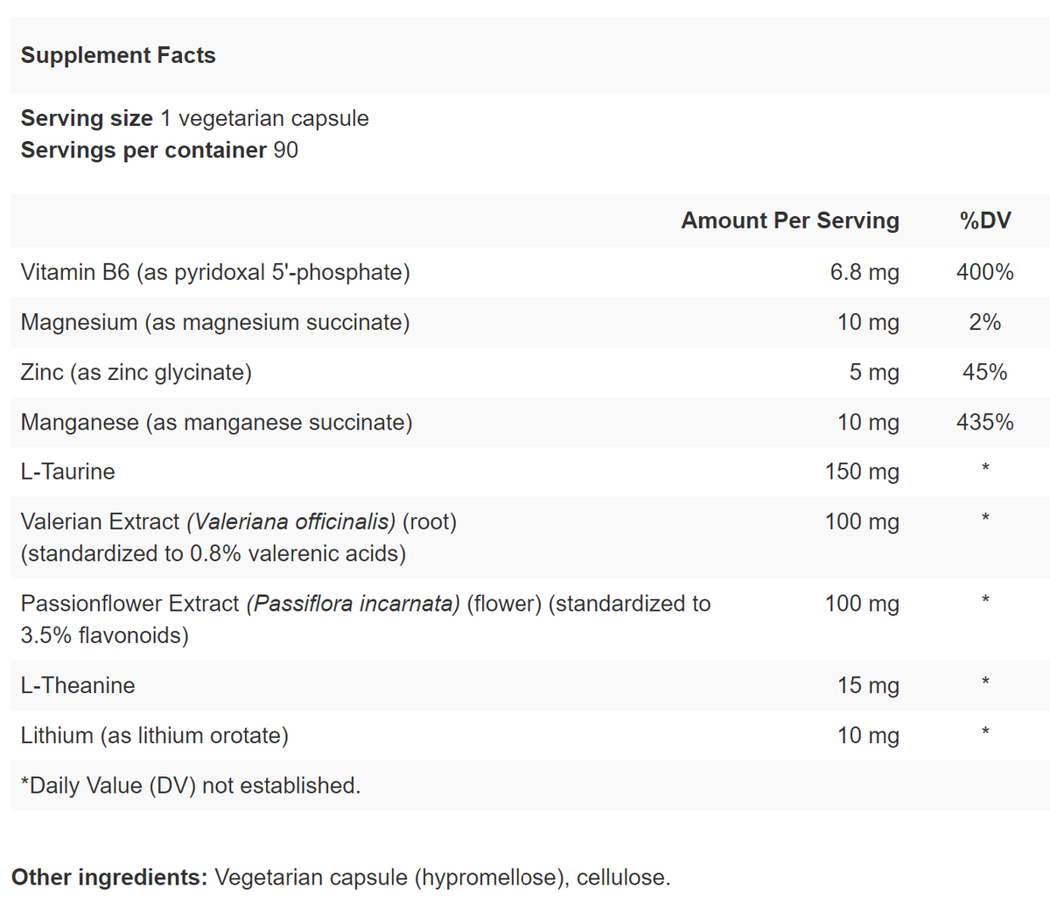1050x910 pixels.
Task: Click the Other ingredients label
Action: [x=109, y=877]
